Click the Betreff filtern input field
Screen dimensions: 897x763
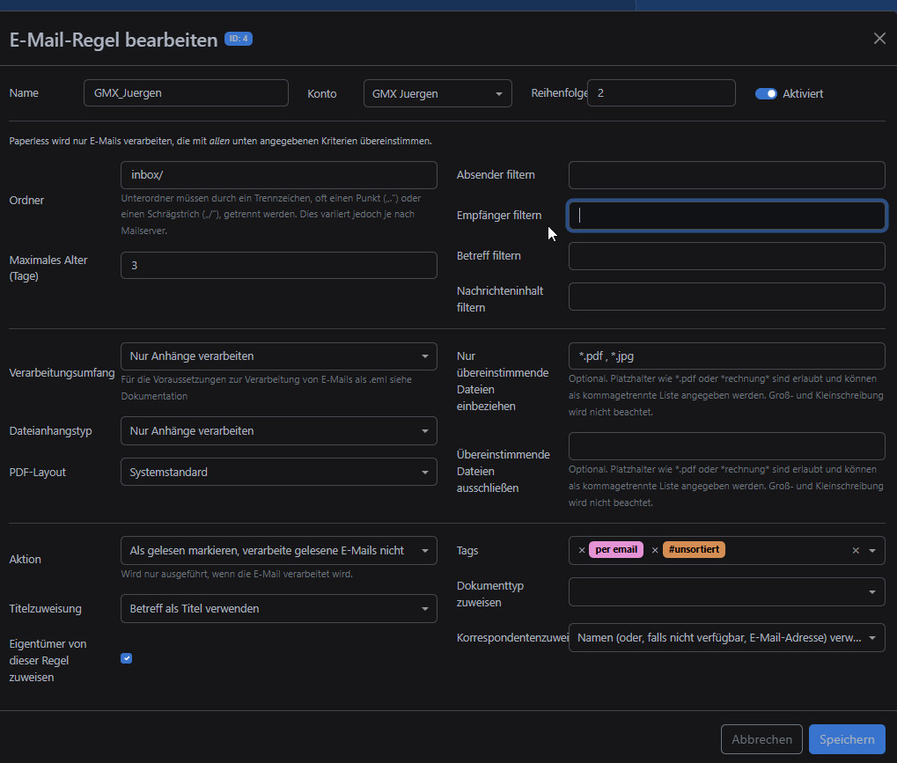pos(726,256)
